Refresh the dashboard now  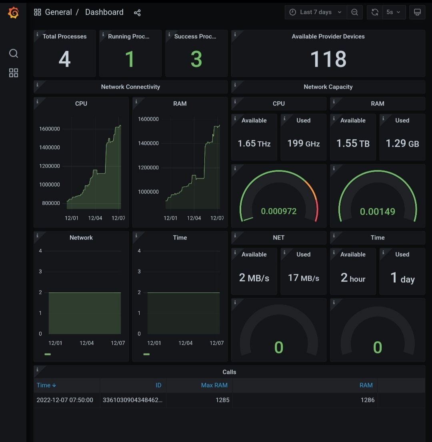pos(375,12)
